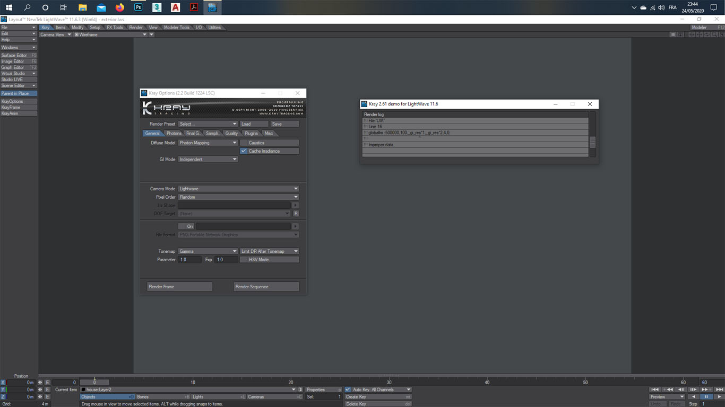Open the Pixel Order dropdown

238,197
